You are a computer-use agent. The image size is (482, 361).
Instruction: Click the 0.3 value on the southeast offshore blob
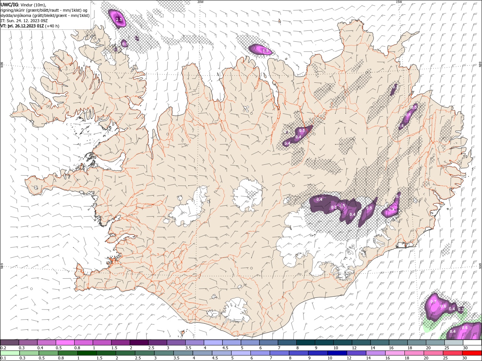tap(461, 309)
